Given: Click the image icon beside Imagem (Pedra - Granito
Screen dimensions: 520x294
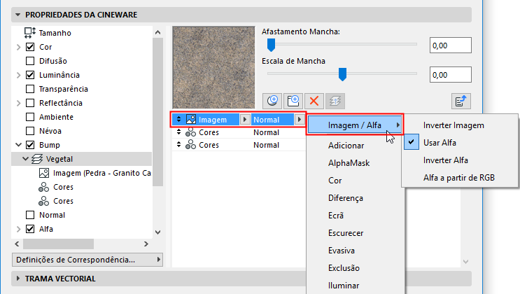Looking at the screenshot, I should click(x=44, y=173).
